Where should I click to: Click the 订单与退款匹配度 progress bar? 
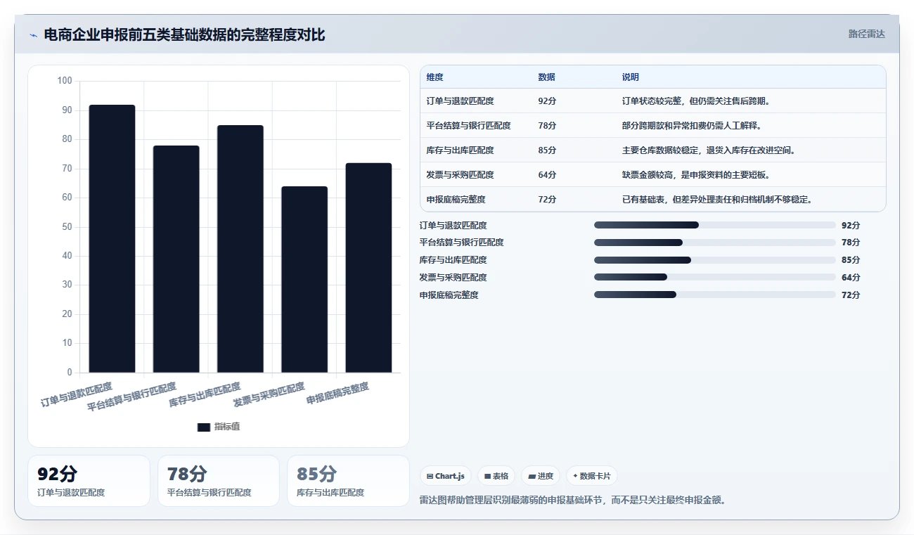[x=714, y=225]
